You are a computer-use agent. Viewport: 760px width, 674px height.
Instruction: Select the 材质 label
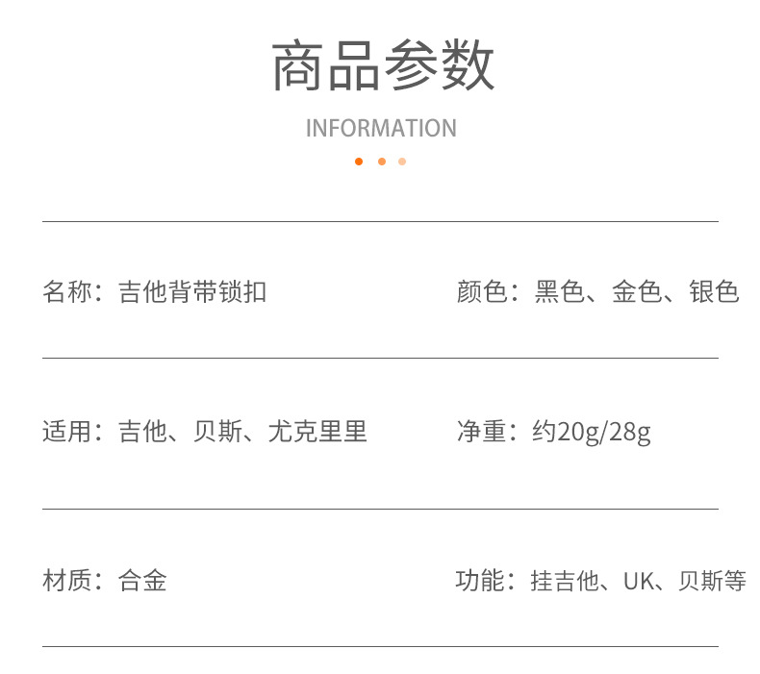coord(66,581)
